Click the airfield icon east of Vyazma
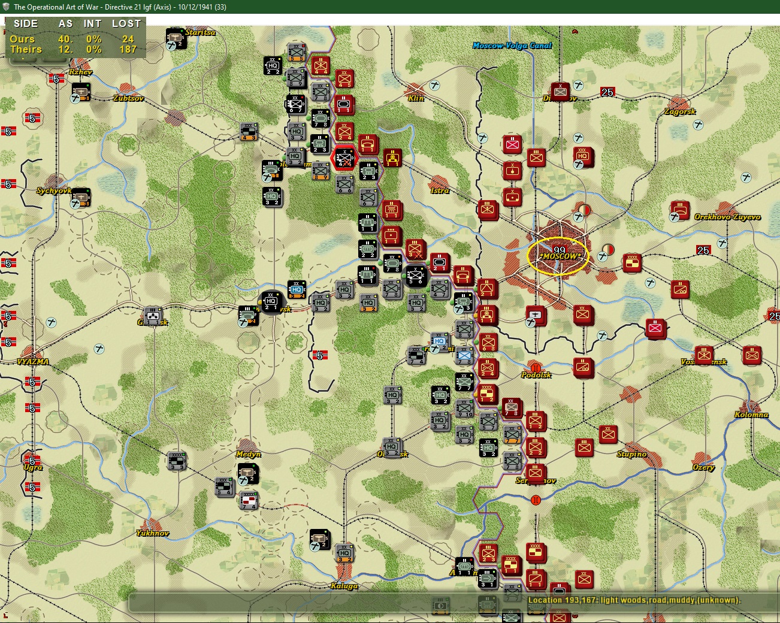This screenshot has width=780, height=623. tap(99, 349)
